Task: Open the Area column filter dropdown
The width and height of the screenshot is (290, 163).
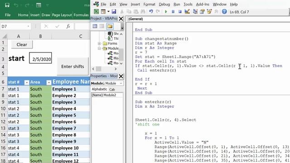Action: coord(49,82)
